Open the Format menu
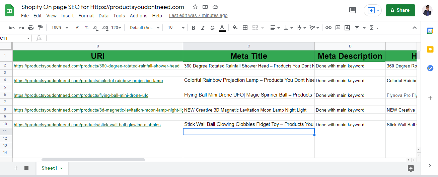The width and height of the screenshot is (438, 177). click(86, 16)
